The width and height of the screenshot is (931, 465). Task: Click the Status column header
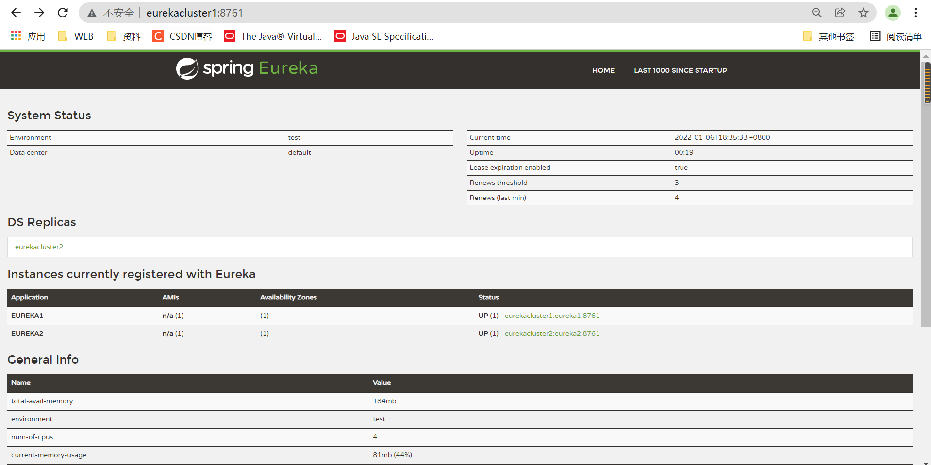point(488,297)
